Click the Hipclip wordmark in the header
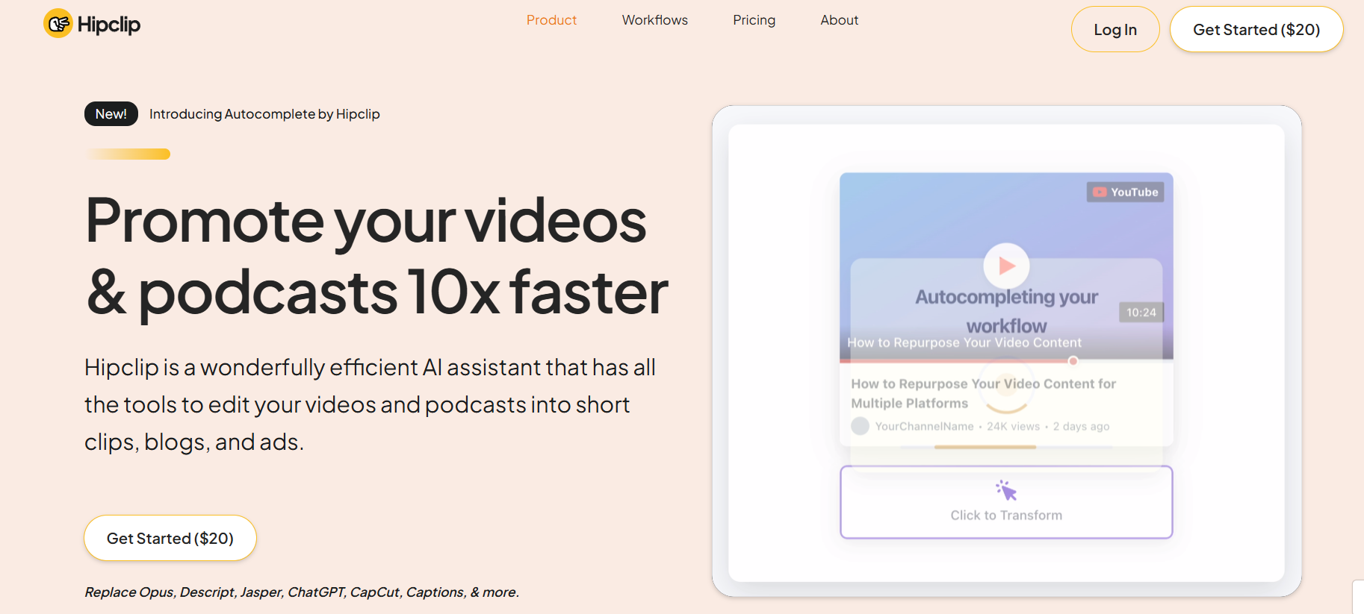Viewport: 1364px width, 614px height. pos(109,25)
